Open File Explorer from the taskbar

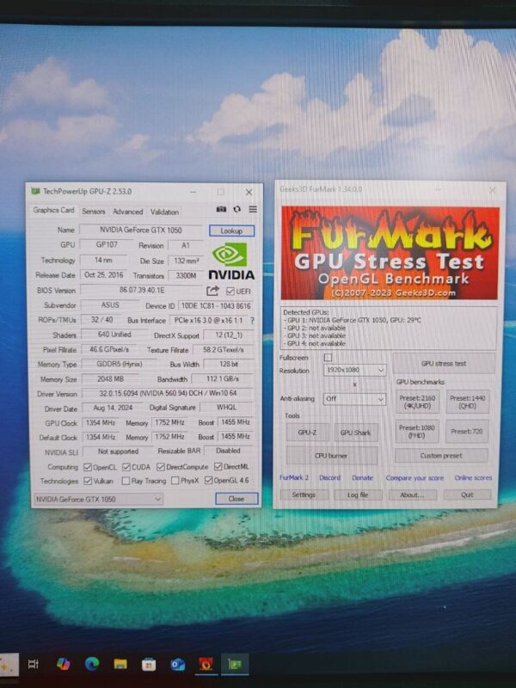tap(120, 663)
